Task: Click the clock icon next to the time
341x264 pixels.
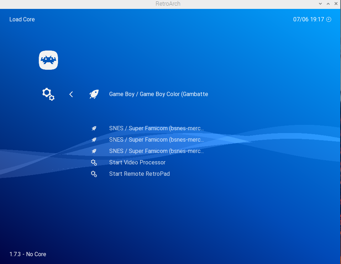Action: pos(329,20)
